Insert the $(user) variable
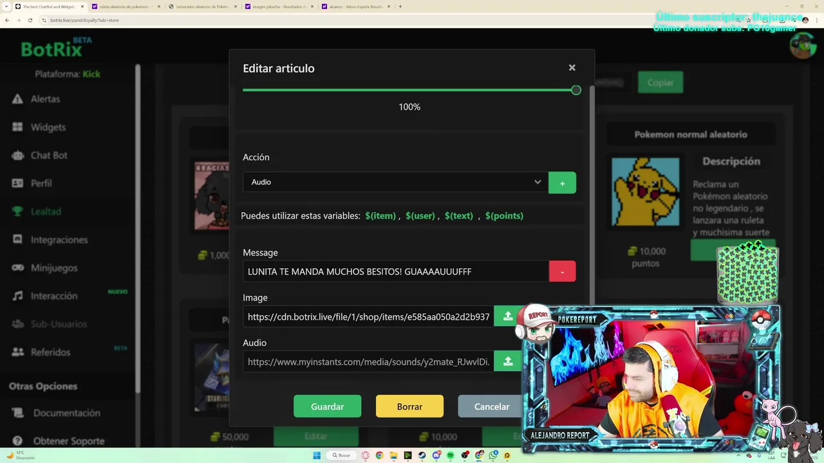The height and width of the screenshot is (463, 824). (x=420, y=216)
